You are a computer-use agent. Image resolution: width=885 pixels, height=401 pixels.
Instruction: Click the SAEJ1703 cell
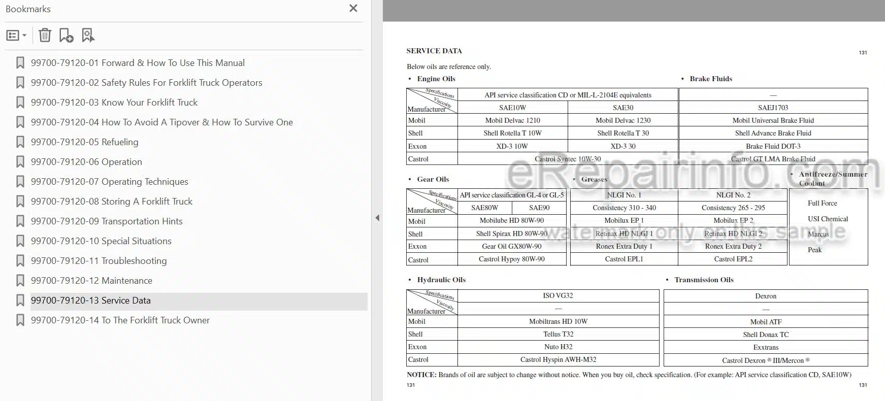coord(773,108)
